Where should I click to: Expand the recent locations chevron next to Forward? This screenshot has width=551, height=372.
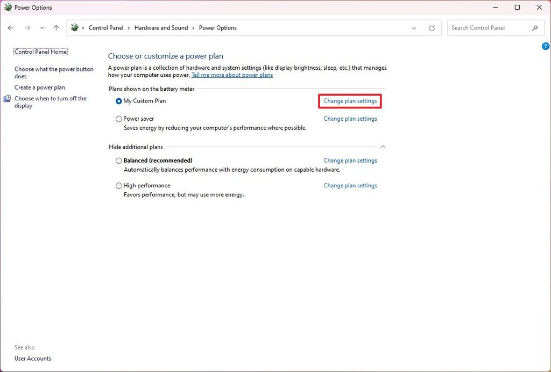point(41,28)
